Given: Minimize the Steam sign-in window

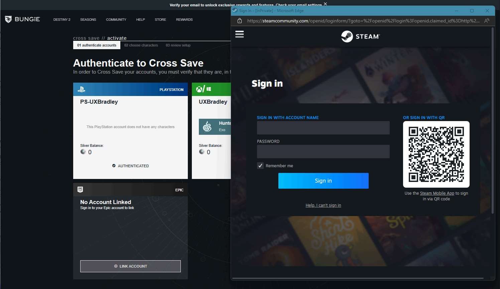Looking at the screenshot, I should click(457, 10).
